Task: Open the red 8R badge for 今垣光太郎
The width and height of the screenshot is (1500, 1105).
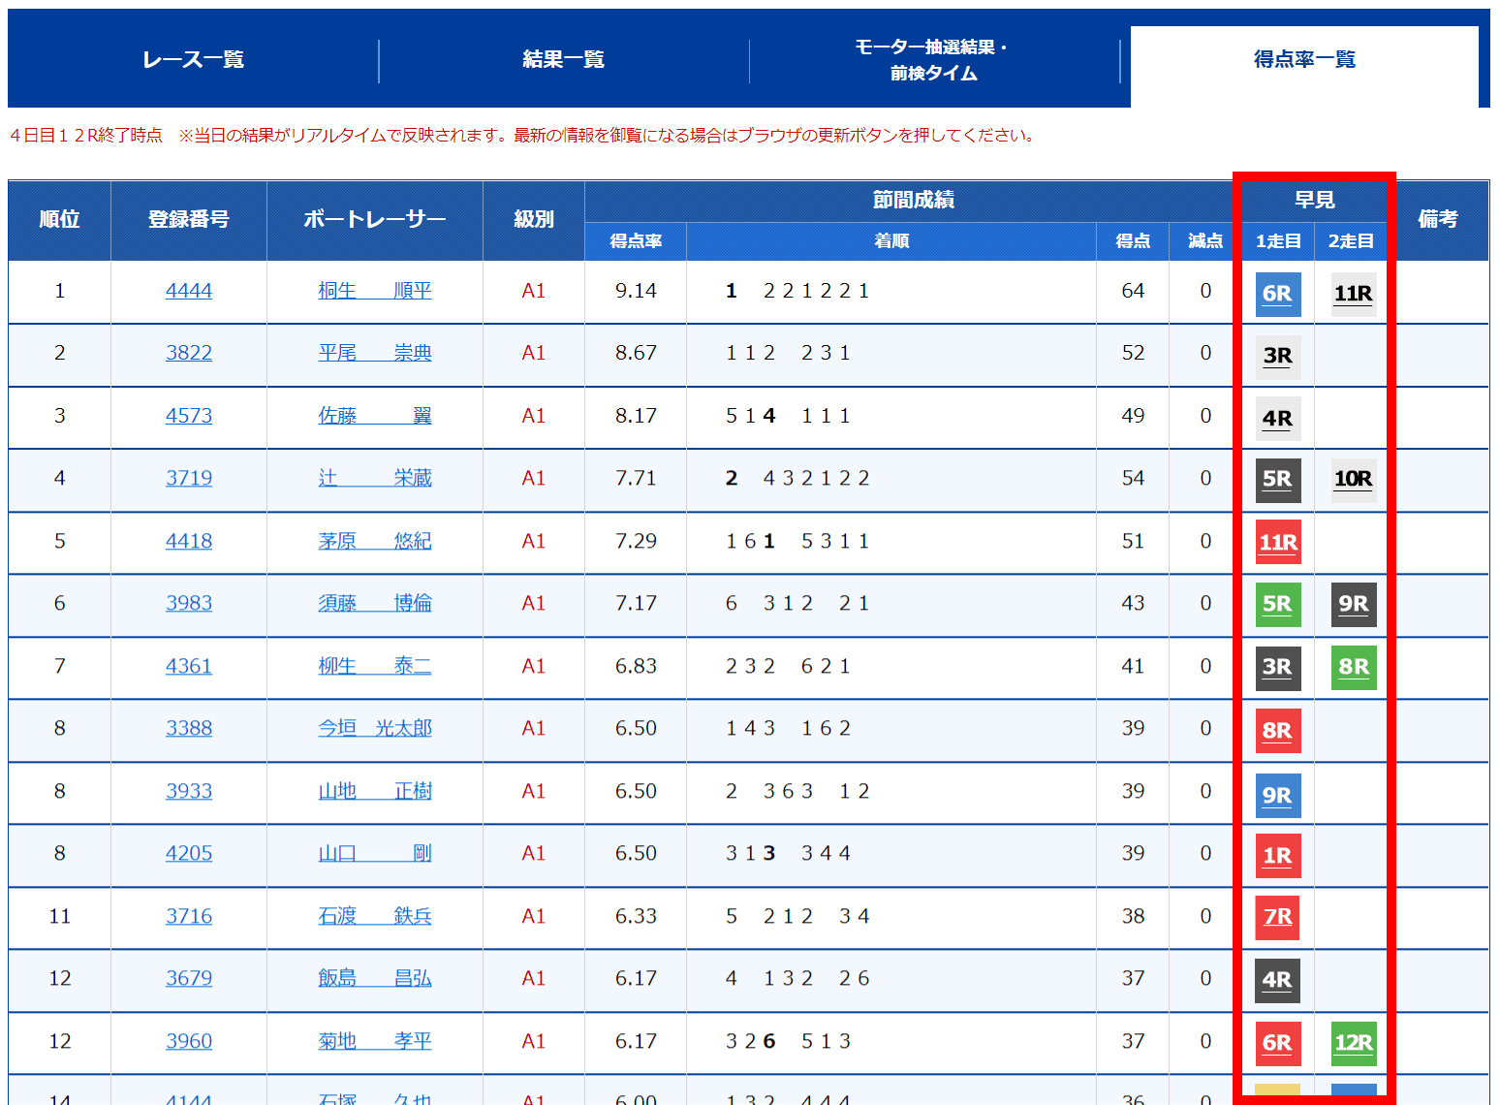Action: click(1277, 731)
